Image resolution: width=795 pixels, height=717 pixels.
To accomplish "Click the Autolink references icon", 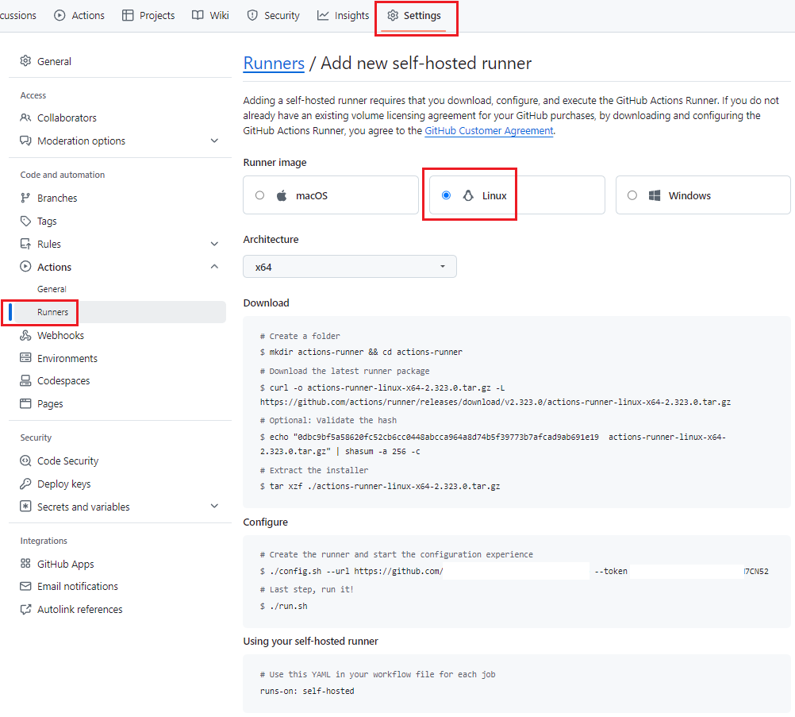I will [x=25, y=610].
